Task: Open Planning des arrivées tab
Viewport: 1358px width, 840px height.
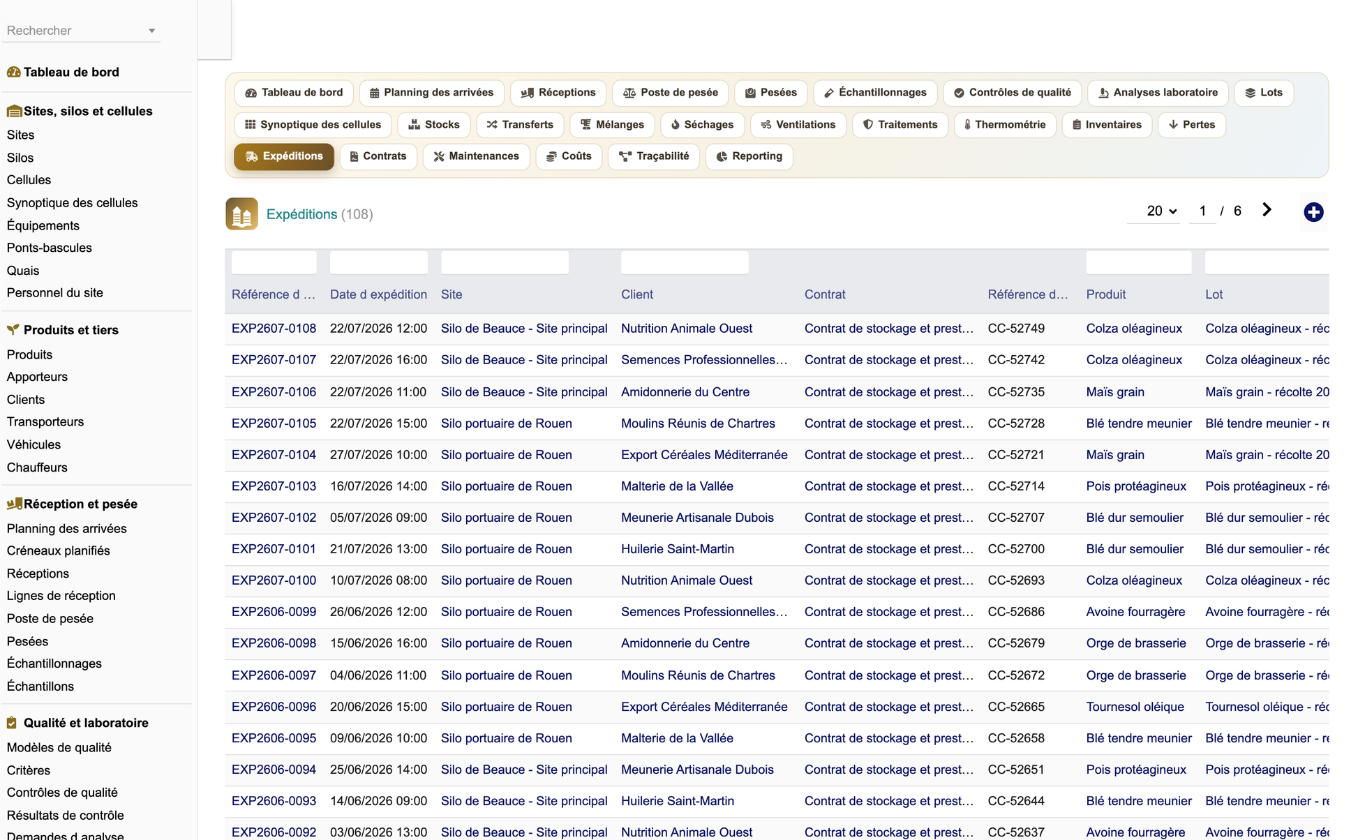Action: pos(431,93)
